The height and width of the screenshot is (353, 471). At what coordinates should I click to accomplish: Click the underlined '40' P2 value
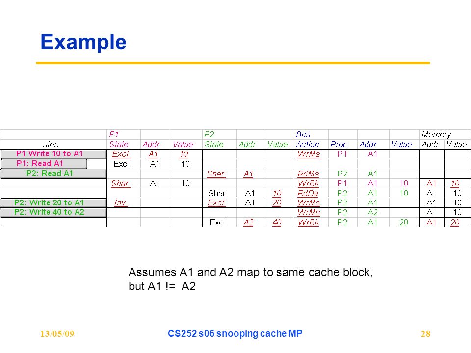point(277,223)
